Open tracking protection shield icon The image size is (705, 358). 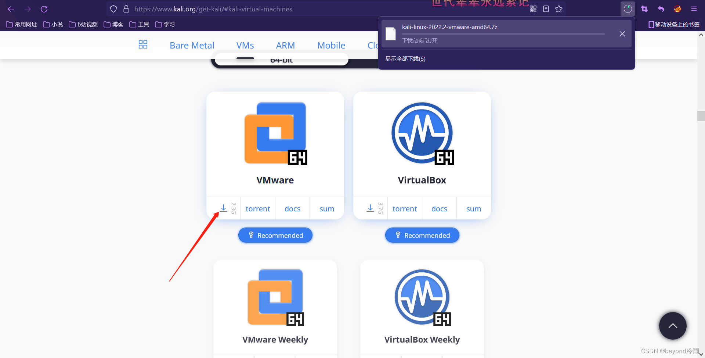click(113, 9)
